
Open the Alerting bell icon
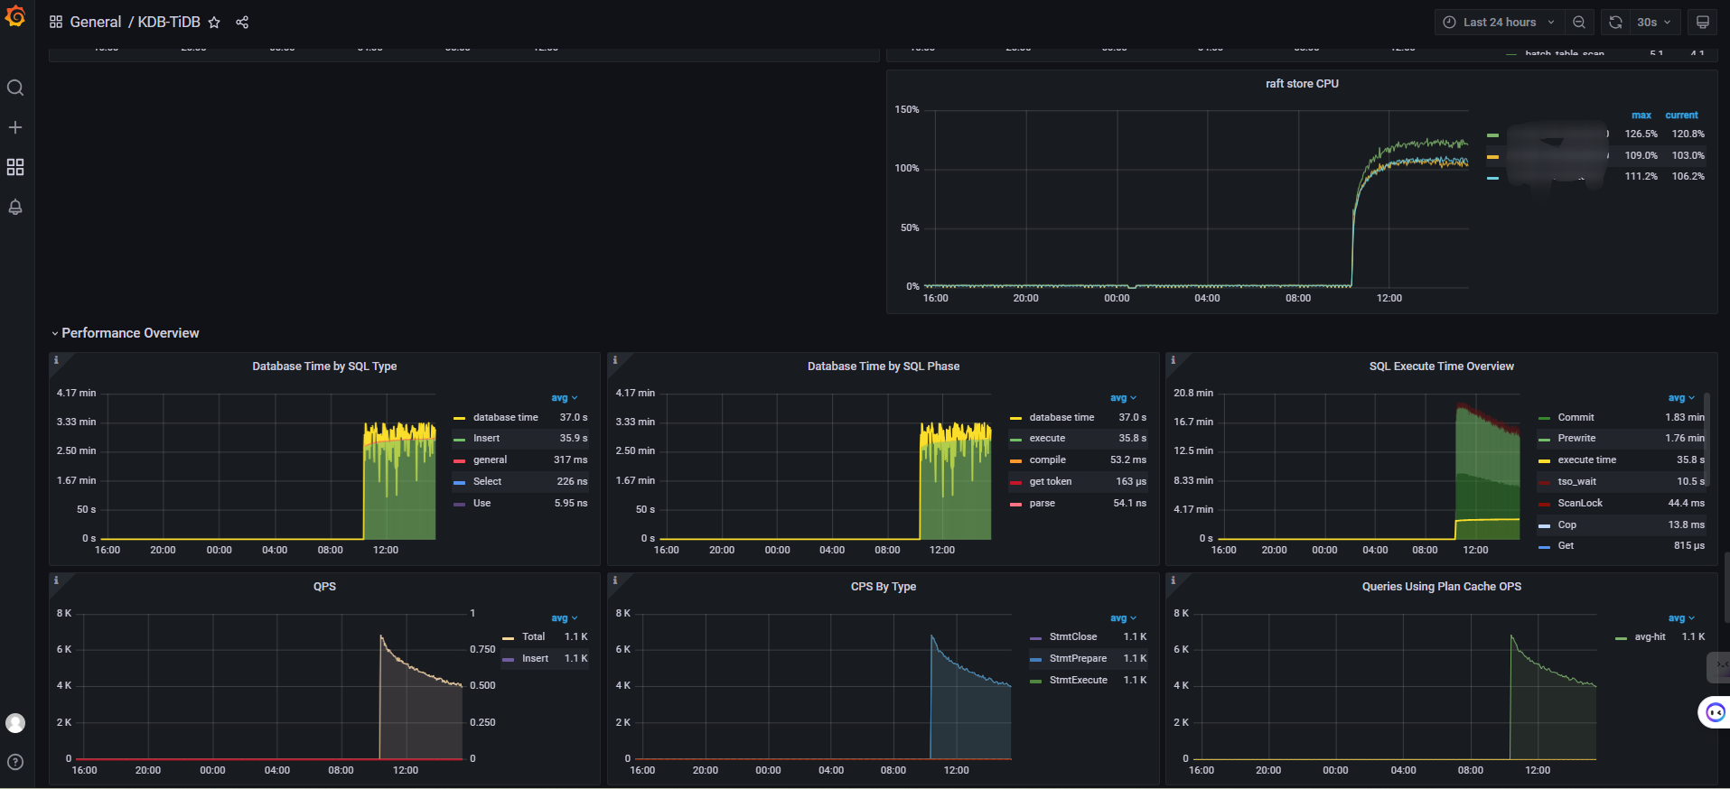coord(15,207)
